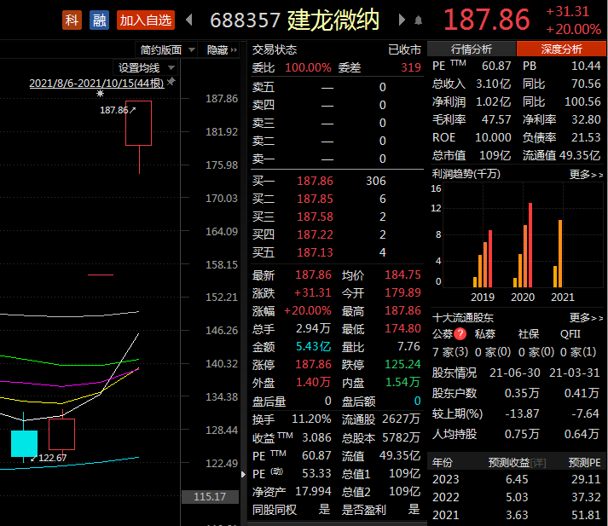Click the red question mark beside 公募

click(460, 333)
